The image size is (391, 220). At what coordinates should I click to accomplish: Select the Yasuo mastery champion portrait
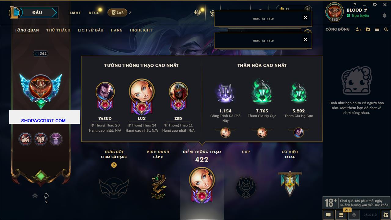click(105, 91)
